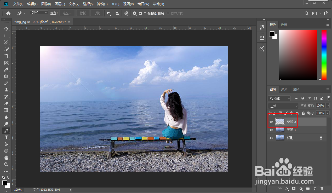The image size is (332, 193).
Task: Select the Crop tool
Action: tap(6, 56)
